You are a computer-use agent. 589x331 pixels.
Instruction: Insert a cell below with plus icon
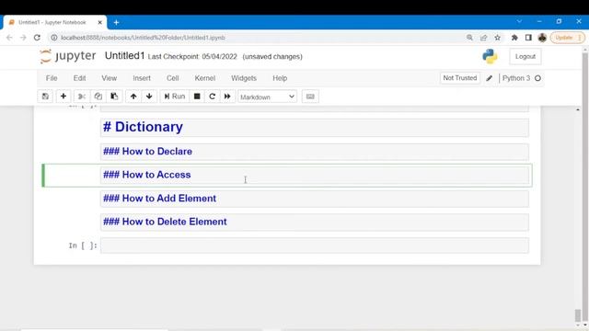coord(64,97)
